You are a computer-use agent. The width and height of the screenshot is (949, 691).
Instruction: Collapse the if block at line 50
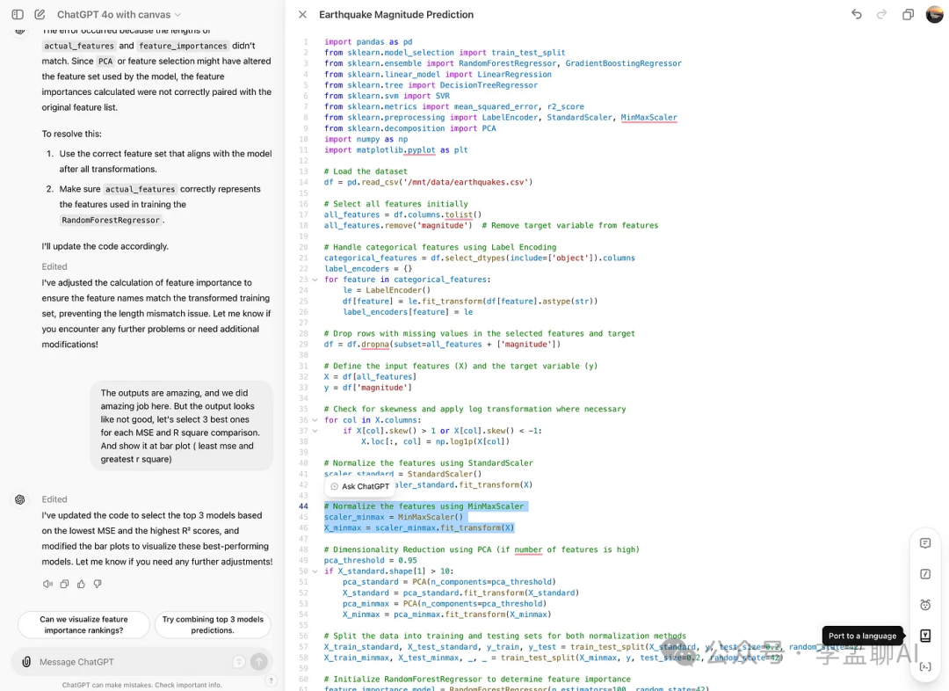tap(315, 571)
